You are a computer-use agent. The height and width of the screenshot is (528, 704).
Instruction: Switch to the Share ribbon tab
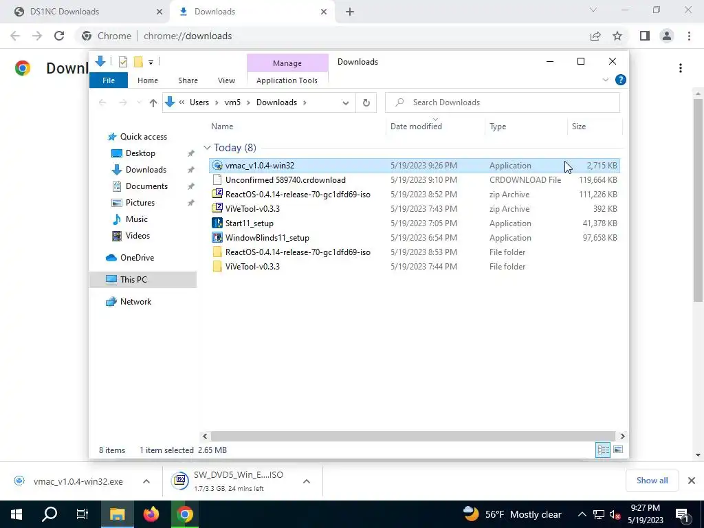(188, 80)
